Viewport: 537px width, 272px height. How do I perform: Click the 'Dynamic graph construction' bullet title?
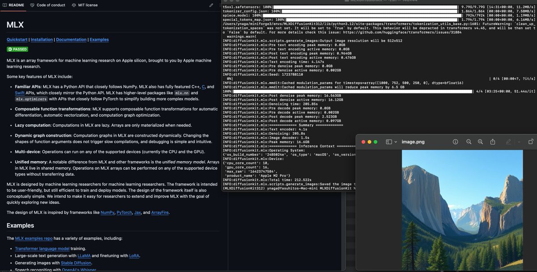tap(43, 135)
